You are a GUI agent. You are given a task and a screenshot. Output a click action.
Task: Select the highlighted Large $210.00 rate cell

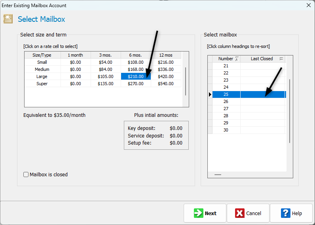pyautogui.click(x=136, y=76)
